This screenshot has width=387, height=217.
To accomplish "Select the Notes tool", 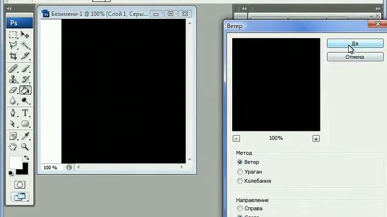I will tap(13, 136).
